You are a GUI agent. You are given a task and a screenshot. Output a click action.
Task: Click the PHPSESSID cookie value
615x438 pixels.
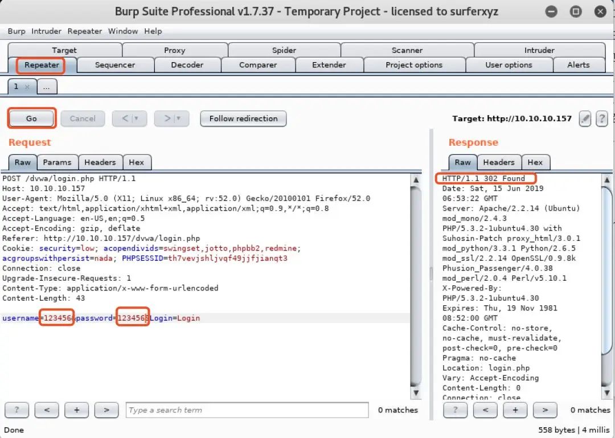(x=228, y=258)
